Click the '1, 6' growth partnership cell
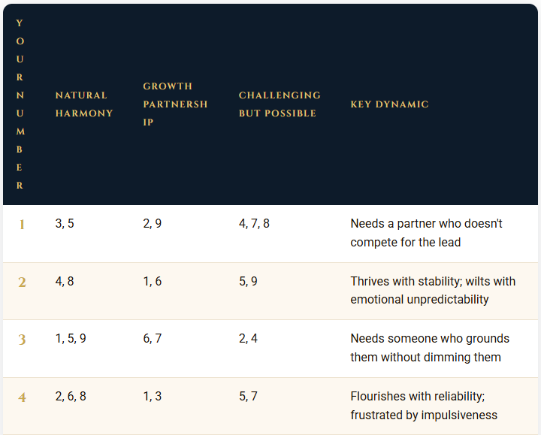 (152, 281)
